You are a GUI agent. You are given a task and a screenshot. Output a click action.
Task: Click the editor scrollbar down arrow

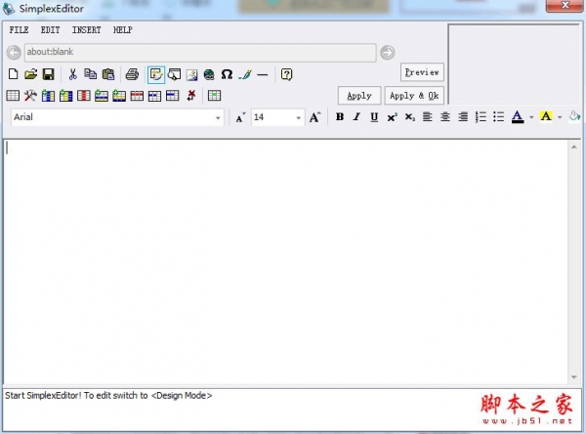point(574,377)
